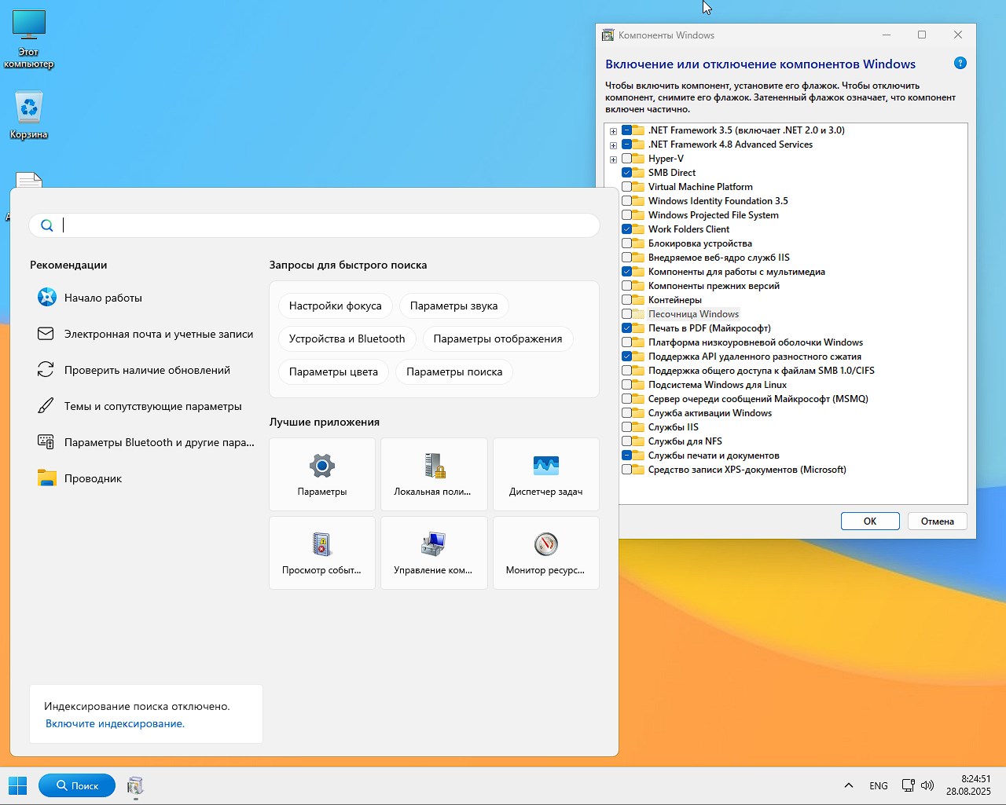Screen dimensions: 1006x805
Task: Select Параметры звука quick search
Action: click(x=453, y=306)
